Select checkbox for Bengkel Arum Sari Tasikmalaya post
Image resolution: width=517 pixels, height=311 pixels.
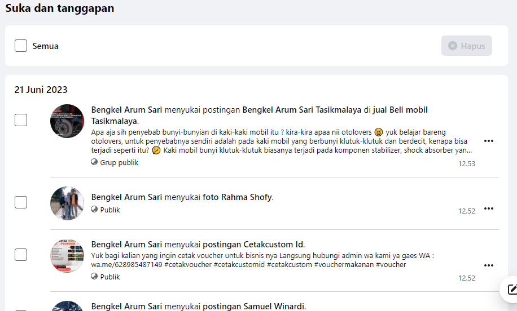click(21, 120)
